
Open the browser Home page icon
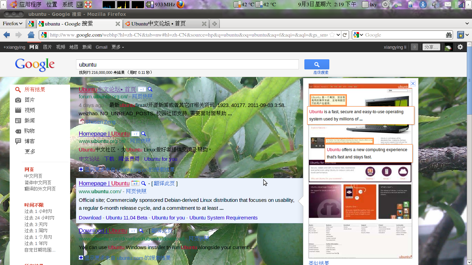(x=31, y=35)
